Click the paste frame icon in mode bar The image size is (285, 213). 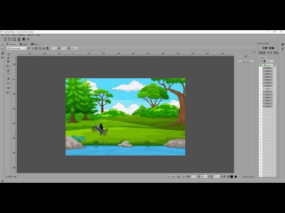coord(40,49)
